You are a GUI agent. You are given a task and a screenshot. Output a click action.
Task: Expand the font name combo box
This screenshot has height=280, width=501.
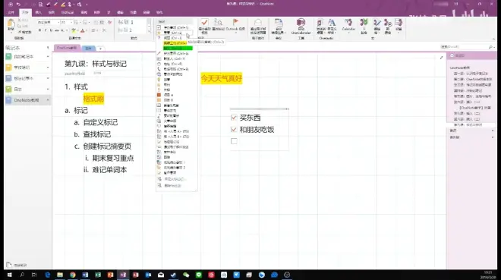pos(58,22)
